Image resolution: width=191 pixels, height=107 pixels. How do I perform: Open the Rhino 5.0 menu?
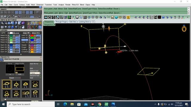[75, 5]
